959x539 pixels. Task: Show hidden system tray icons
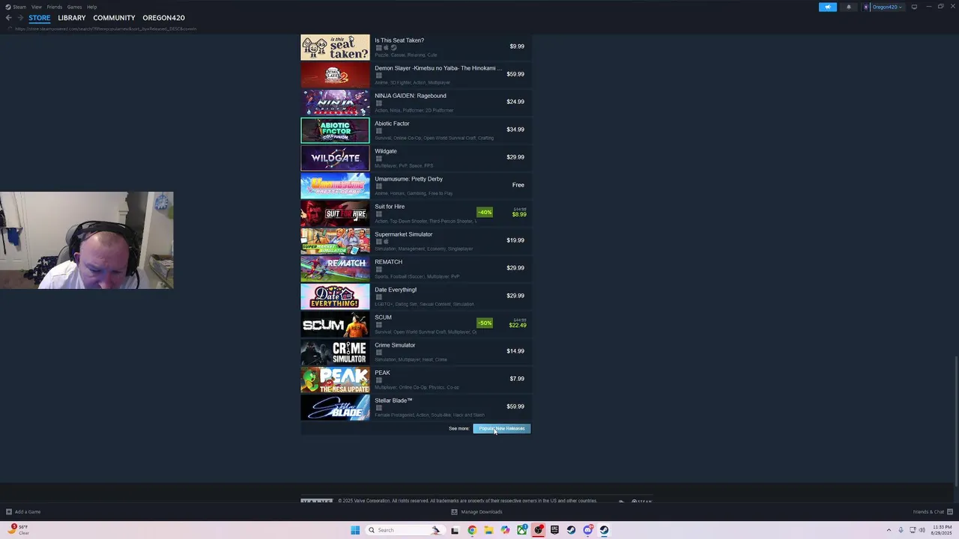(889, 530)
